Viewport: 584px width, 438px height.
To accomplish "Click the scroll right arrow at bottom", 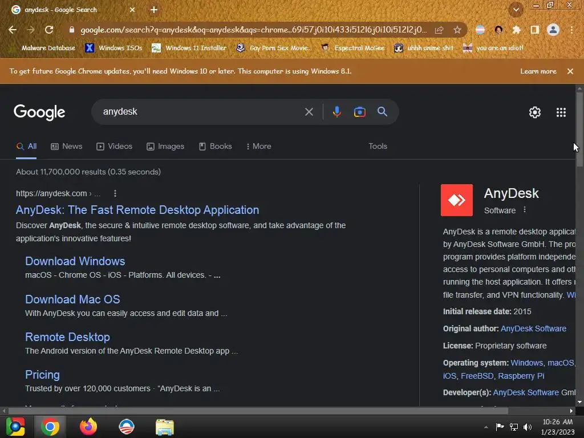I will click(x=571, y=411).
